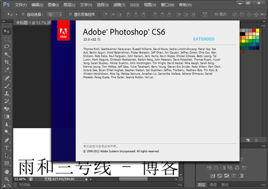
Task: Open the 窗口(W) menu
Action: (x=168, y=5)
